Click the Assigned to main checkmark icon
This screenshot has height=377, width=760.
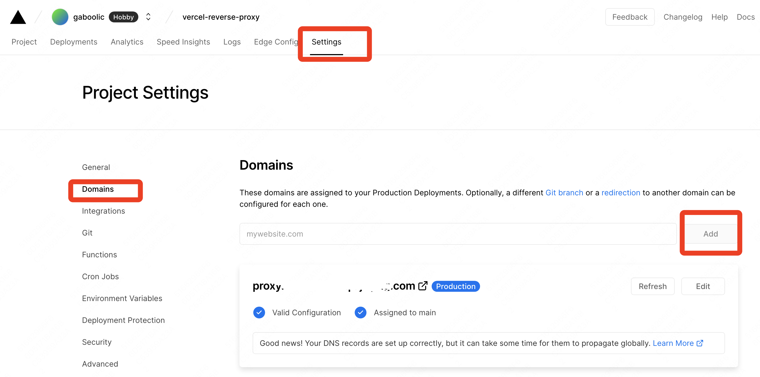pyautogui.click(x=360, y=313)
